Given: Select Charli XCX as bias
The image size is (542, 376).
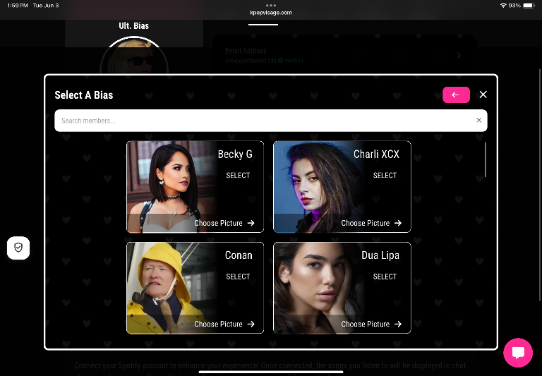Looking at the screenshot, I should coord(385,175).
